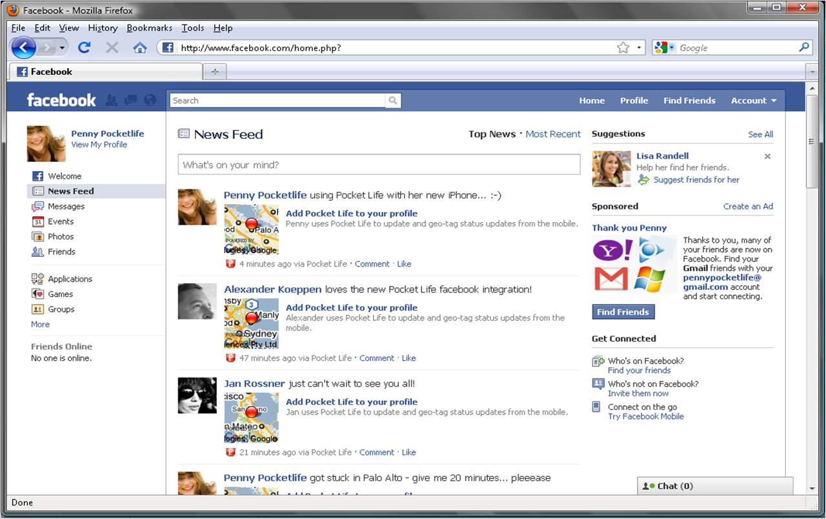Screen dimensions: 826x519
Task: Click the Welcome icon in left sidebar
Action: [x=37, y=176]
